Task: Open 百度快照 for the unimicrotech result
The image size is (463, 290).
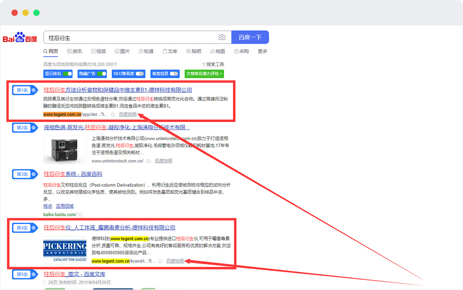Action: click(164, 161)
